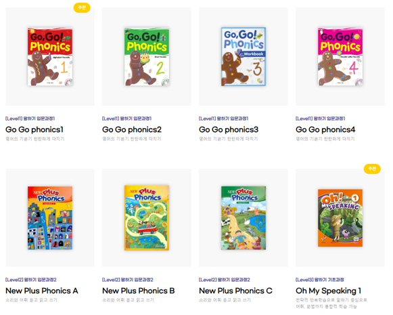This screenshot has width=393, height=315.
Task: Click the yellow badge above Go Go Phonics 1
Action: 82,7
